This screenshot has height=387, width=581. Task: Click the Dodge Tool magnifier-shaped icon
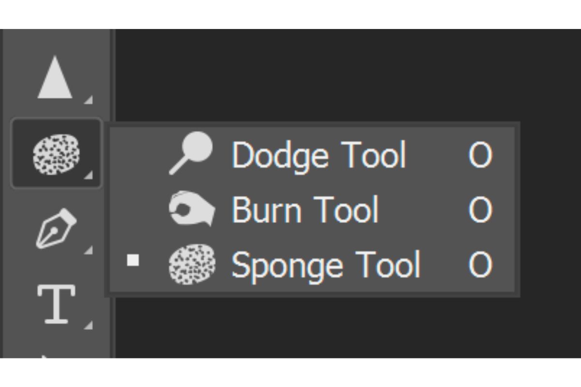[x=191, y=153]
